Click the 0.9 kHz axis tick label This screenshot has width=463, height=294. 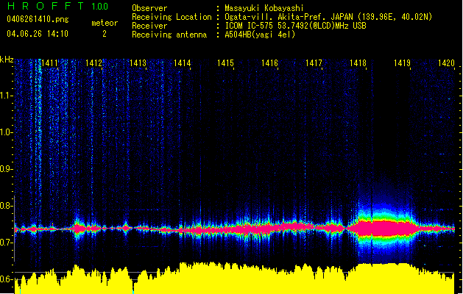tap(6, 169)
